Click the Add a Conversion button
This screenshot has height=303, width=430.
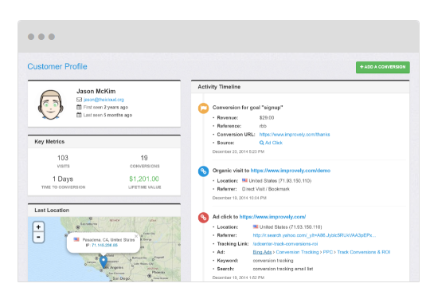pos(382,67)
